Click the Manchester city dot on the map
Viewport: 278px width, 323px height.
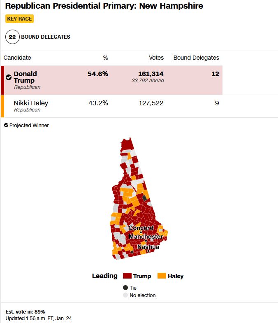pos(146,241)
